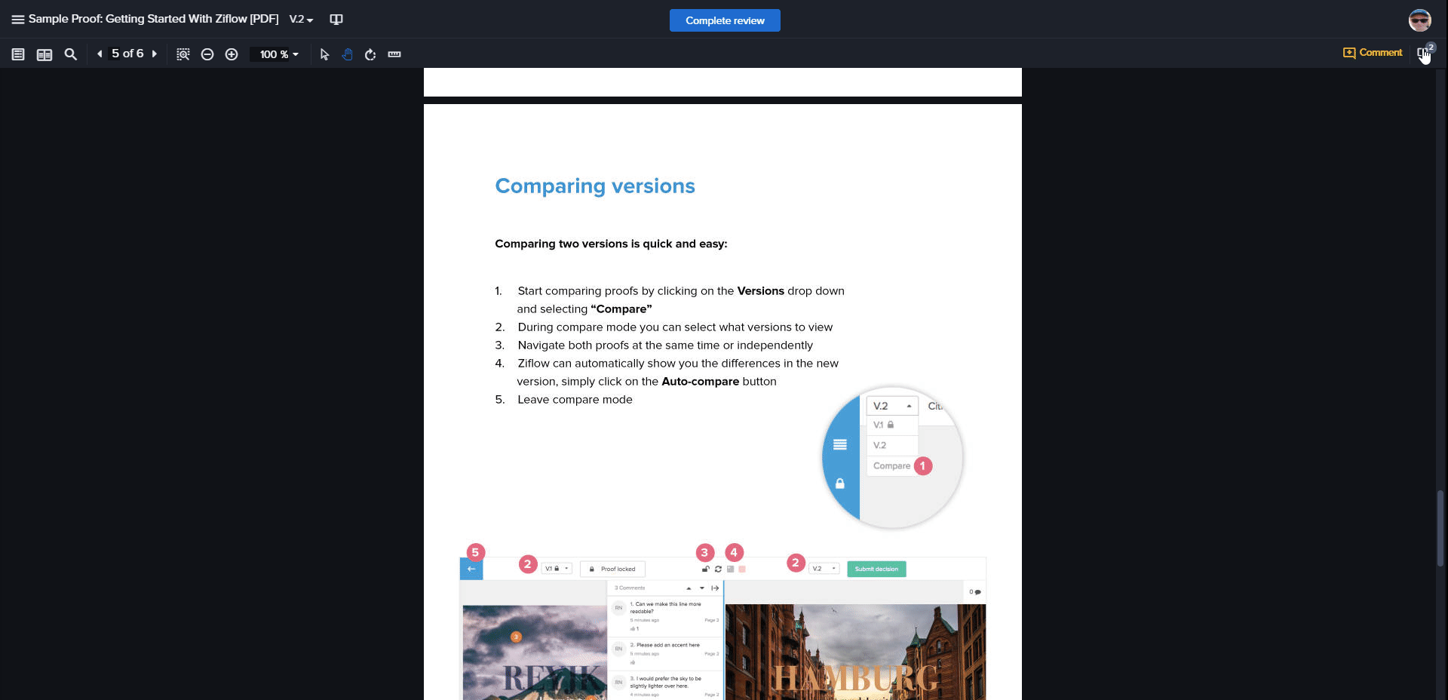Click the bold word "Auto-compare"
The width and height of the screenshot is (1448, 700).
point(700,382)
